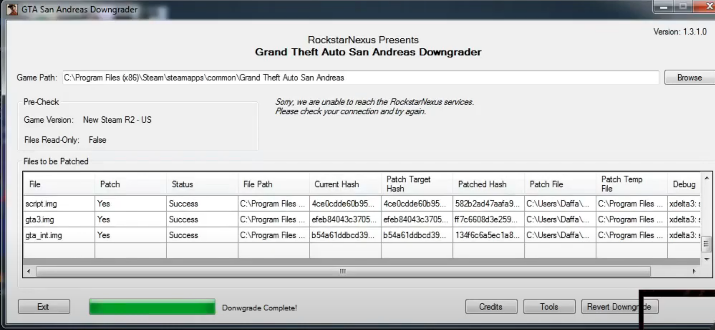Viewport: 715px width, 330px height.
Task: Click the Patch File cell for gta3.img
Action: 560,219
